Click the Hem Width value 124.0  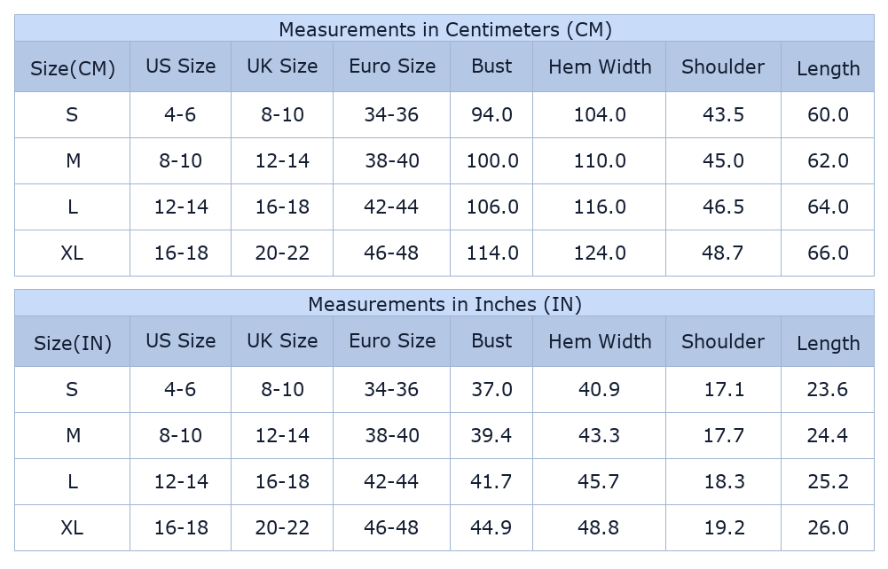(600, 253)
